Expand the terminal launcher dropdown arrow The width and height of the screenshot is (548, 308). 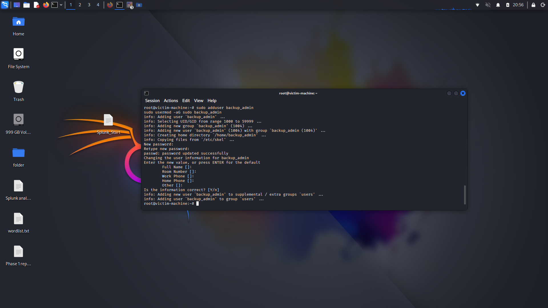pos(61,5)
